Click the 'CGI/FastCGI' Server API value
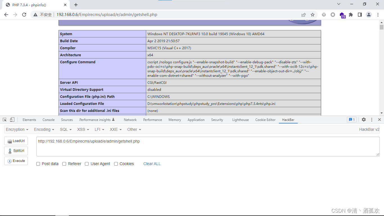This screenshot has width=384, height=216. [x=157, y=83]
